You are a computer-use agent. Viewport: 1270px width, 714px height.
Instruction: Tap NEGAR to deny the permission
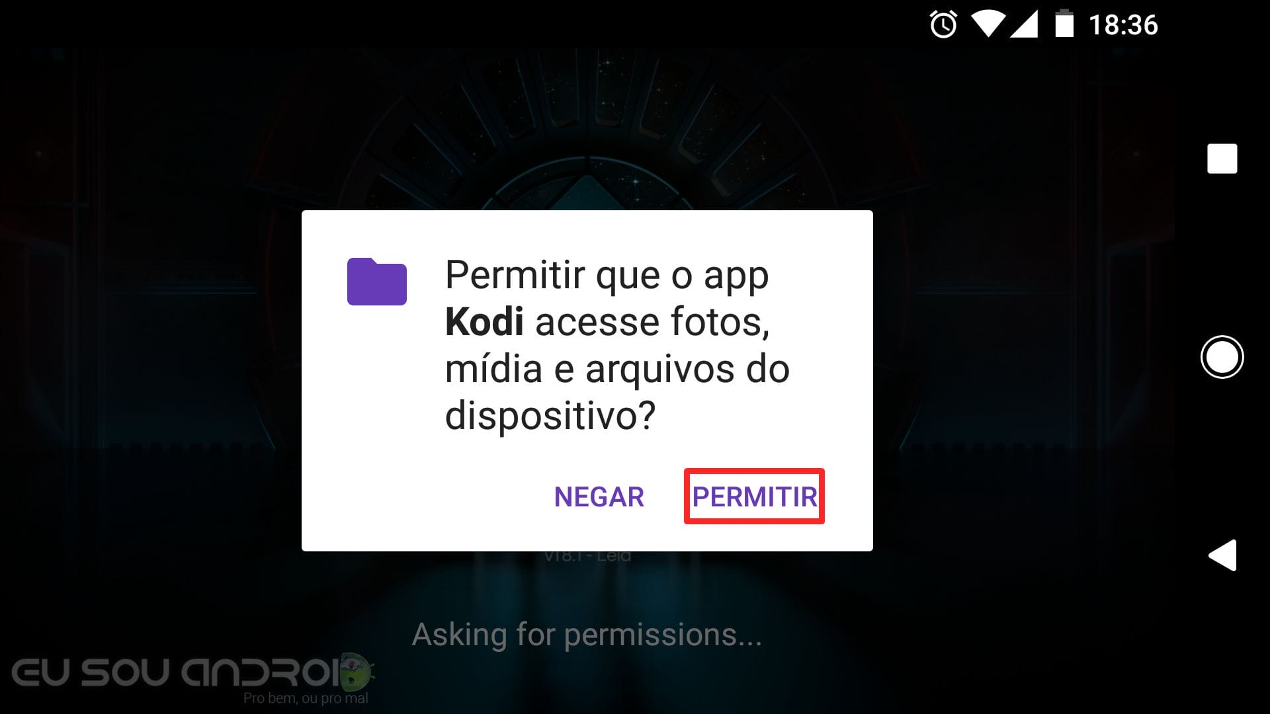tap(599, 496)
